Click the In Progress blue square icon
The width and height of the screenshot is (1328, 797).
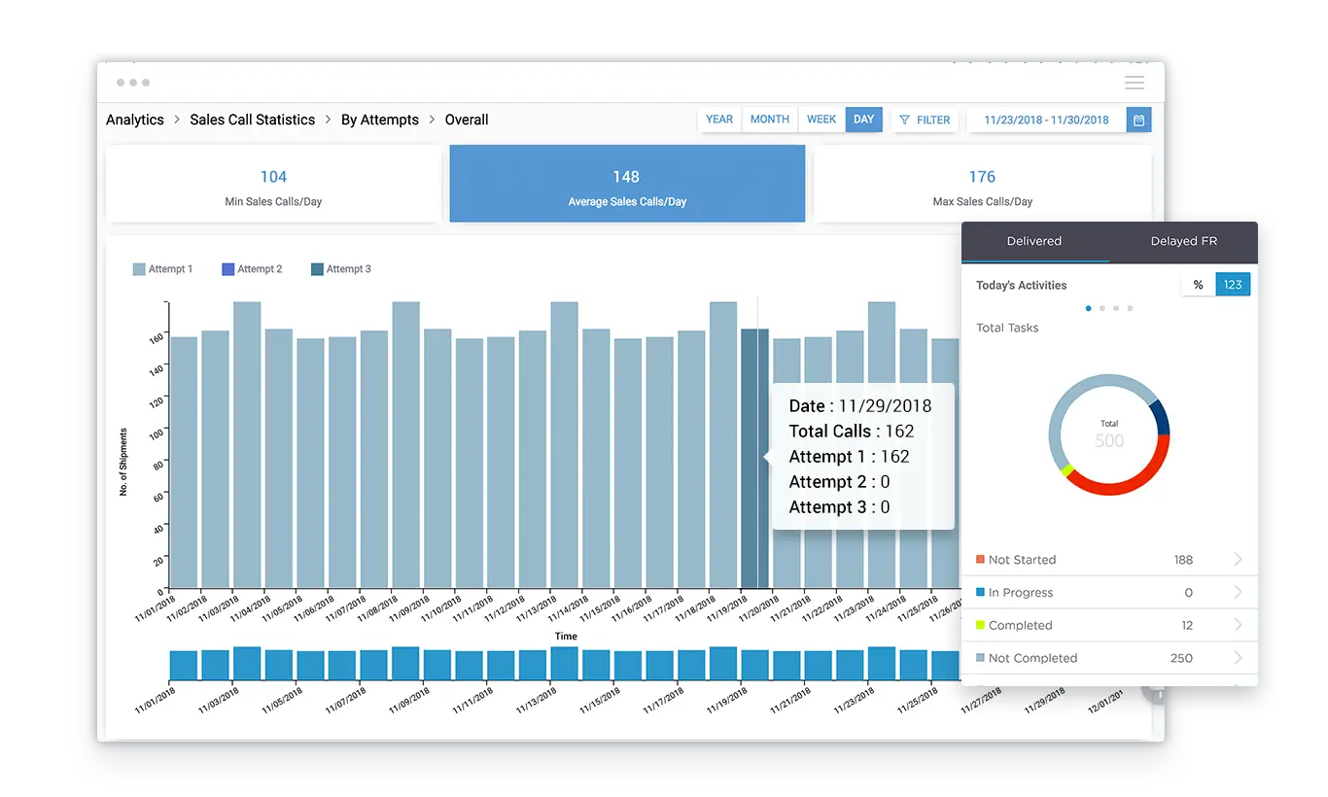click(x=980, y=592)
